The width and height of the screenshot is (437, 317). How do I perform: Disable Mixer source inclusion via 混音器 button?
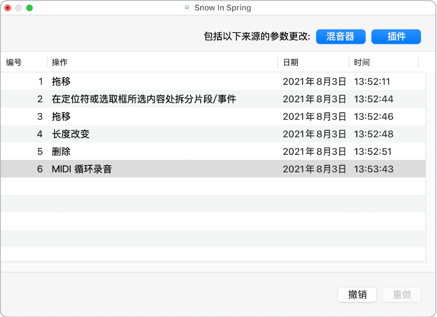coord(341,37)
